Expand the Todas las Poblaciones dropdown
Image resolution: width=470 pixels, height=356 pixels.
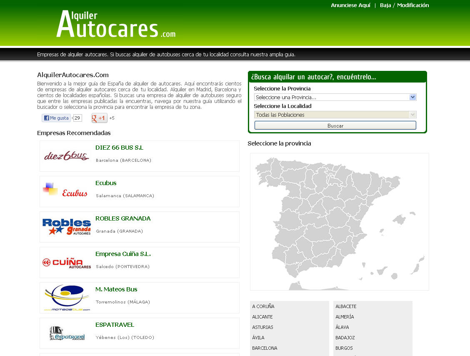click(x=335, y=115)
